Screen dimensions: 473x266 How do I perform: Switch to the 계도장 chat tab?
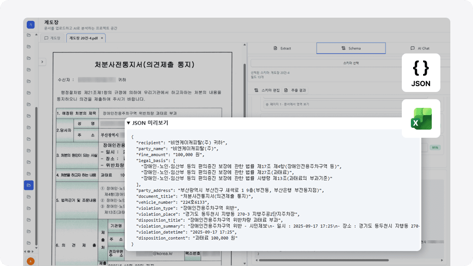53,38
